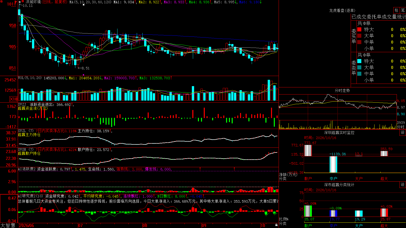Click the 大户 19.29 bar in 分类统计
Screen dimensions: 406x228
click(x=359, y=214)
